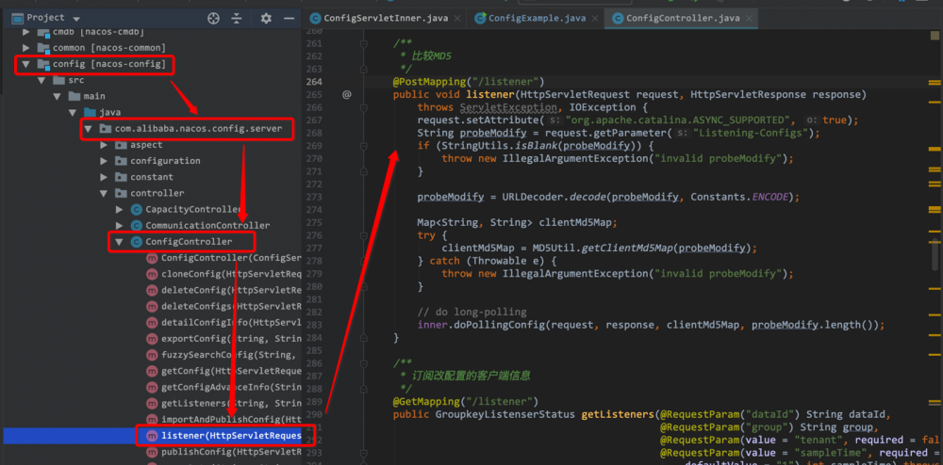The image size is (943, 465).
Task: Click the java source root folder icon
Action: coord(90,112)
